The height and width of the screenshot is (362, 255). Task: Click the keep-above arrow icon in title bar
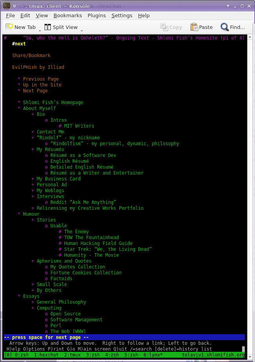point(228,6)
